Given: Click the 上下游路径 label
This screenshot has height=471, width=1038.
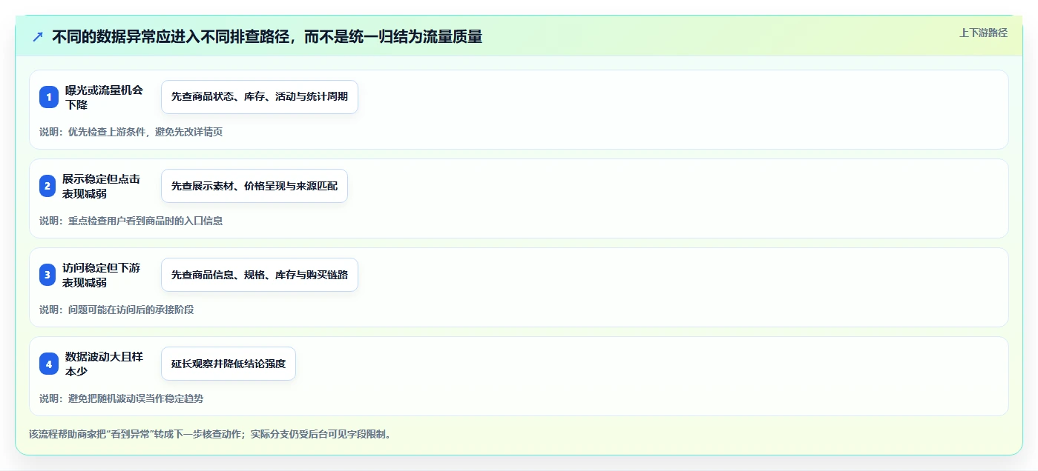Looking at the screenshot, I should pyautogui.click(x=983, y=33).
